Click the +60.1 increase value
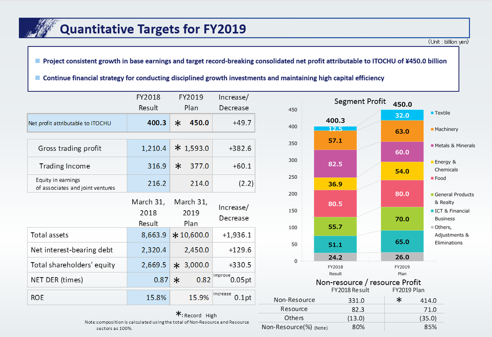Screen dimensions: 492x337 (x=242, y=166)
